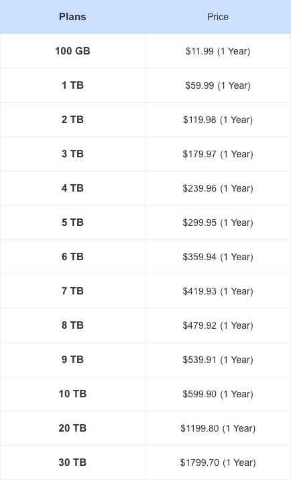Click the $1799.70 (1 Year) price

click(218, 463)
